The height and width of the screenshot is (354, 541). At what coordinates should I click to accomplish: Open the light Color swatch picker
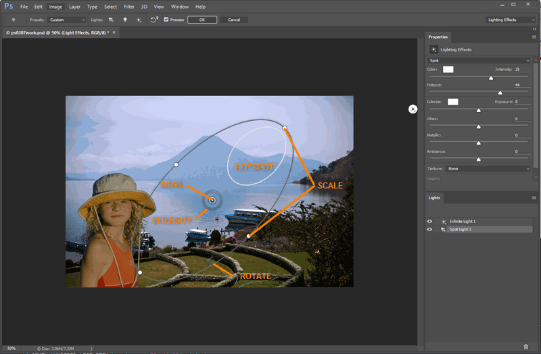pos(448,70)
